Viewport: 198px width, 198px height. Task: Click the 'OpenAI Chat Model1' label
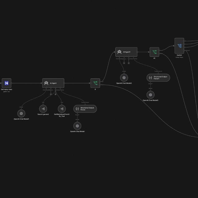click(x=21, y=119)
